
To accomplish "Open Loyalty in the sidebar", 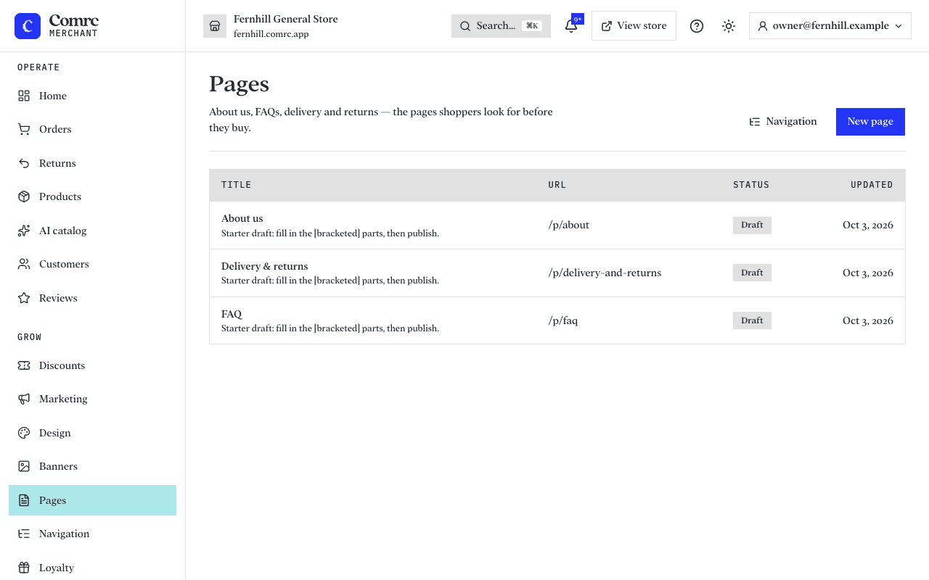I will (x=92, y=568).
